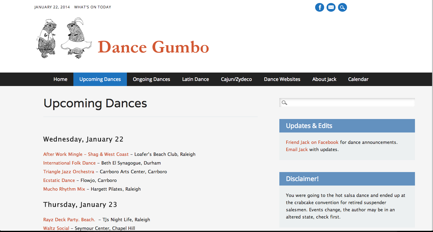Click the Thursday, January 23 heading

80,205
